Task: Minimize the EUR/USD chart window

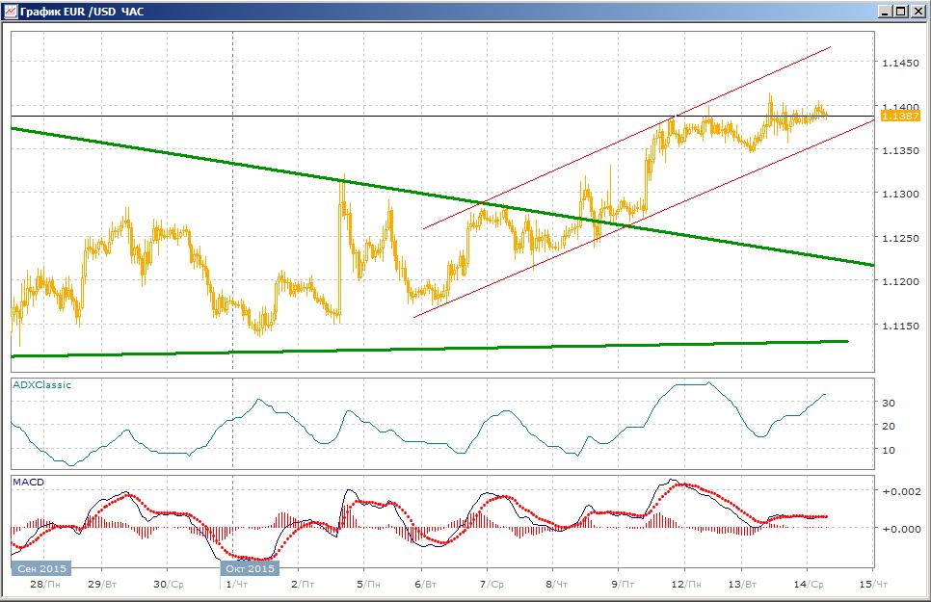Action: pyautogui.click(x=886, y=12)
